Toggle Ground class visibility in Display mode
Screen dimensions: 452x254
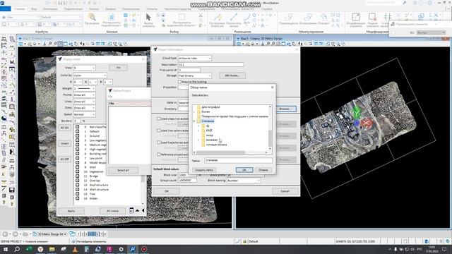[x=77, y=136]
